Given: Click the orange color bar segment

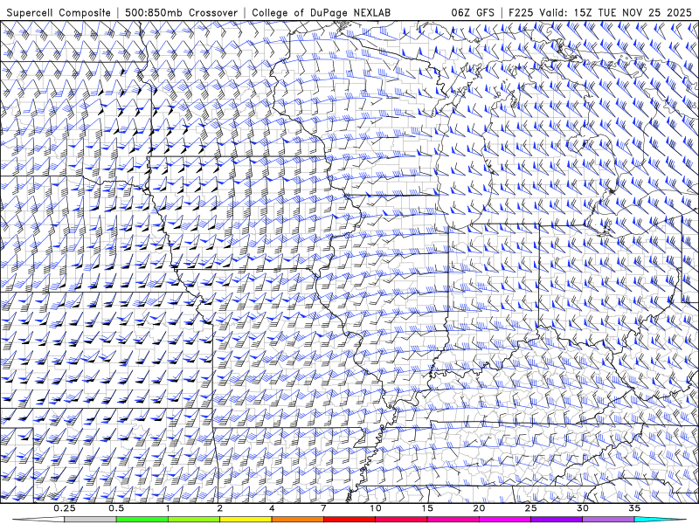Looking at the screenshot, I should click(297, 520).
